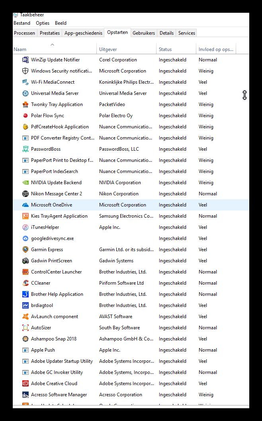Click the PdfCreateHook Application icon
The height and width of the screenshot is (421, 262).
[25, 127]
